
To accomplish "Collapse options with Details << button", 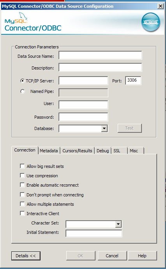I will [26, 256].
